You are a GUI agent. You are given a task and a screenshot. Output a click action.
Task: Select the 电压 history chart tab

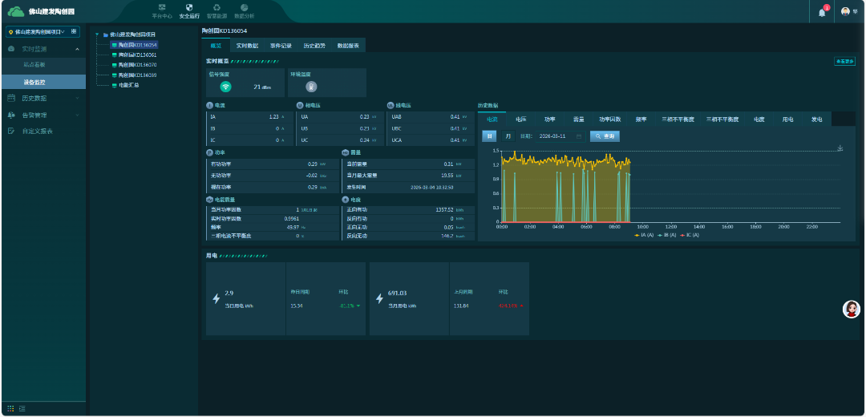click(521, 119)
